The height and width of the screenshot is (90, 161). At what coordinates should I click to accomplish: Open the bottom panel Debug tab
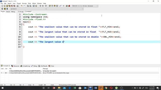tap(34, 66)
